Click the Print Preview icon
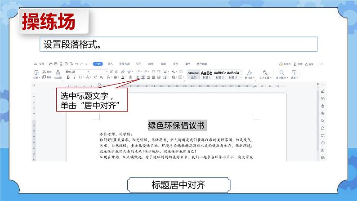 coord(71,64)
